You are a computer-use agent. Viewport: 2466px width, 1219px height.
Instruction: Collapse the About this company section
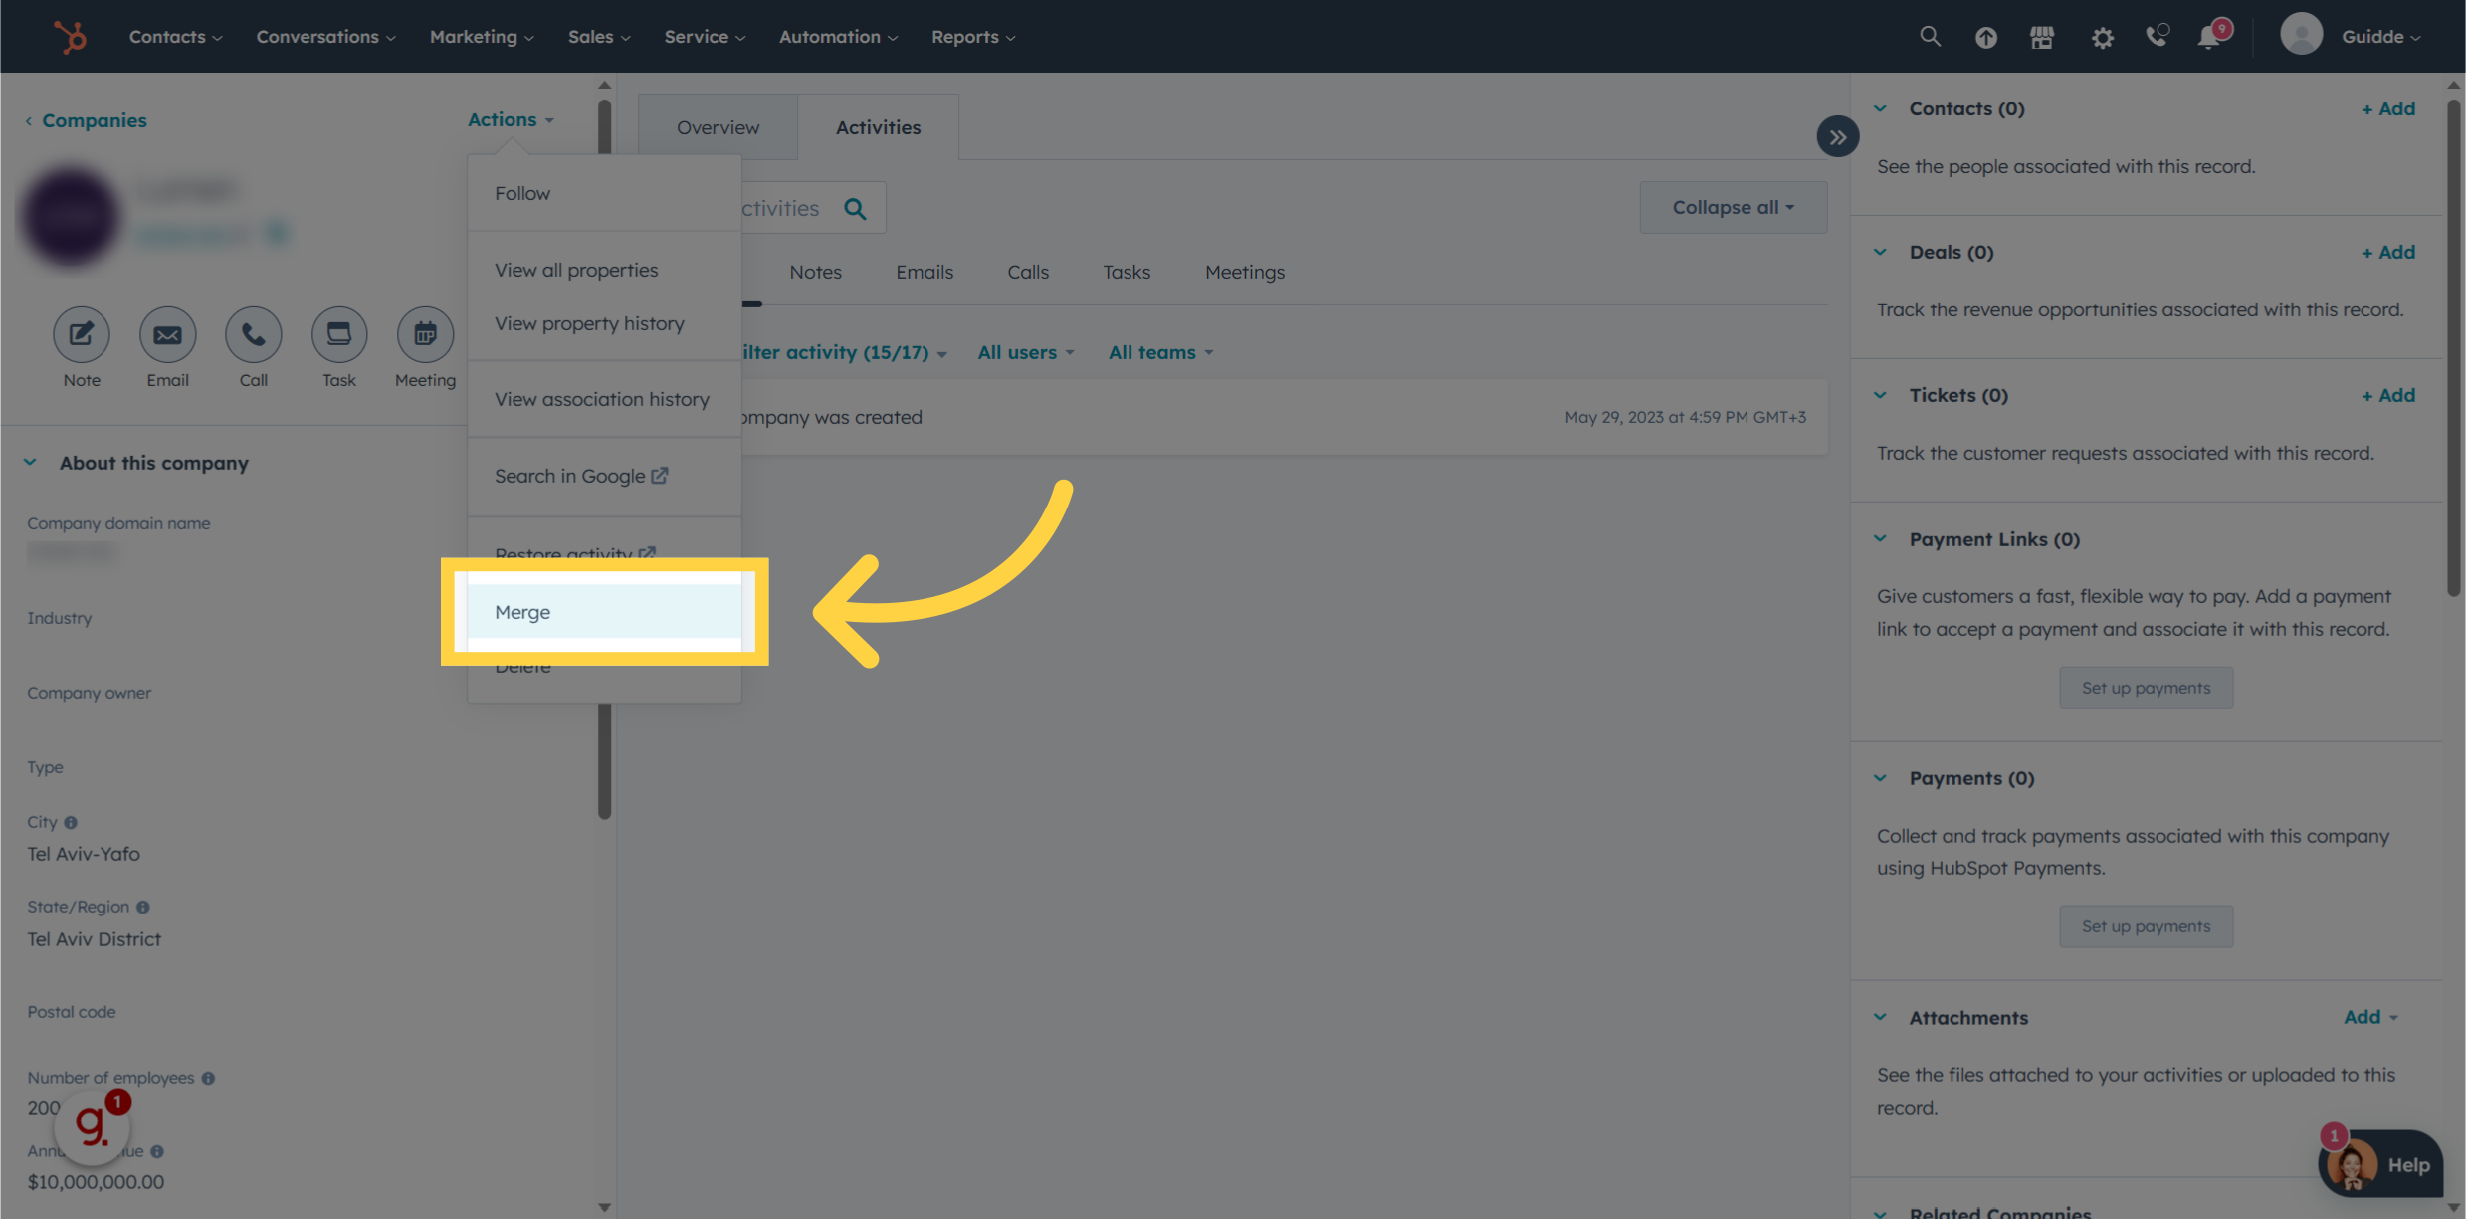[x=30, y=461]
